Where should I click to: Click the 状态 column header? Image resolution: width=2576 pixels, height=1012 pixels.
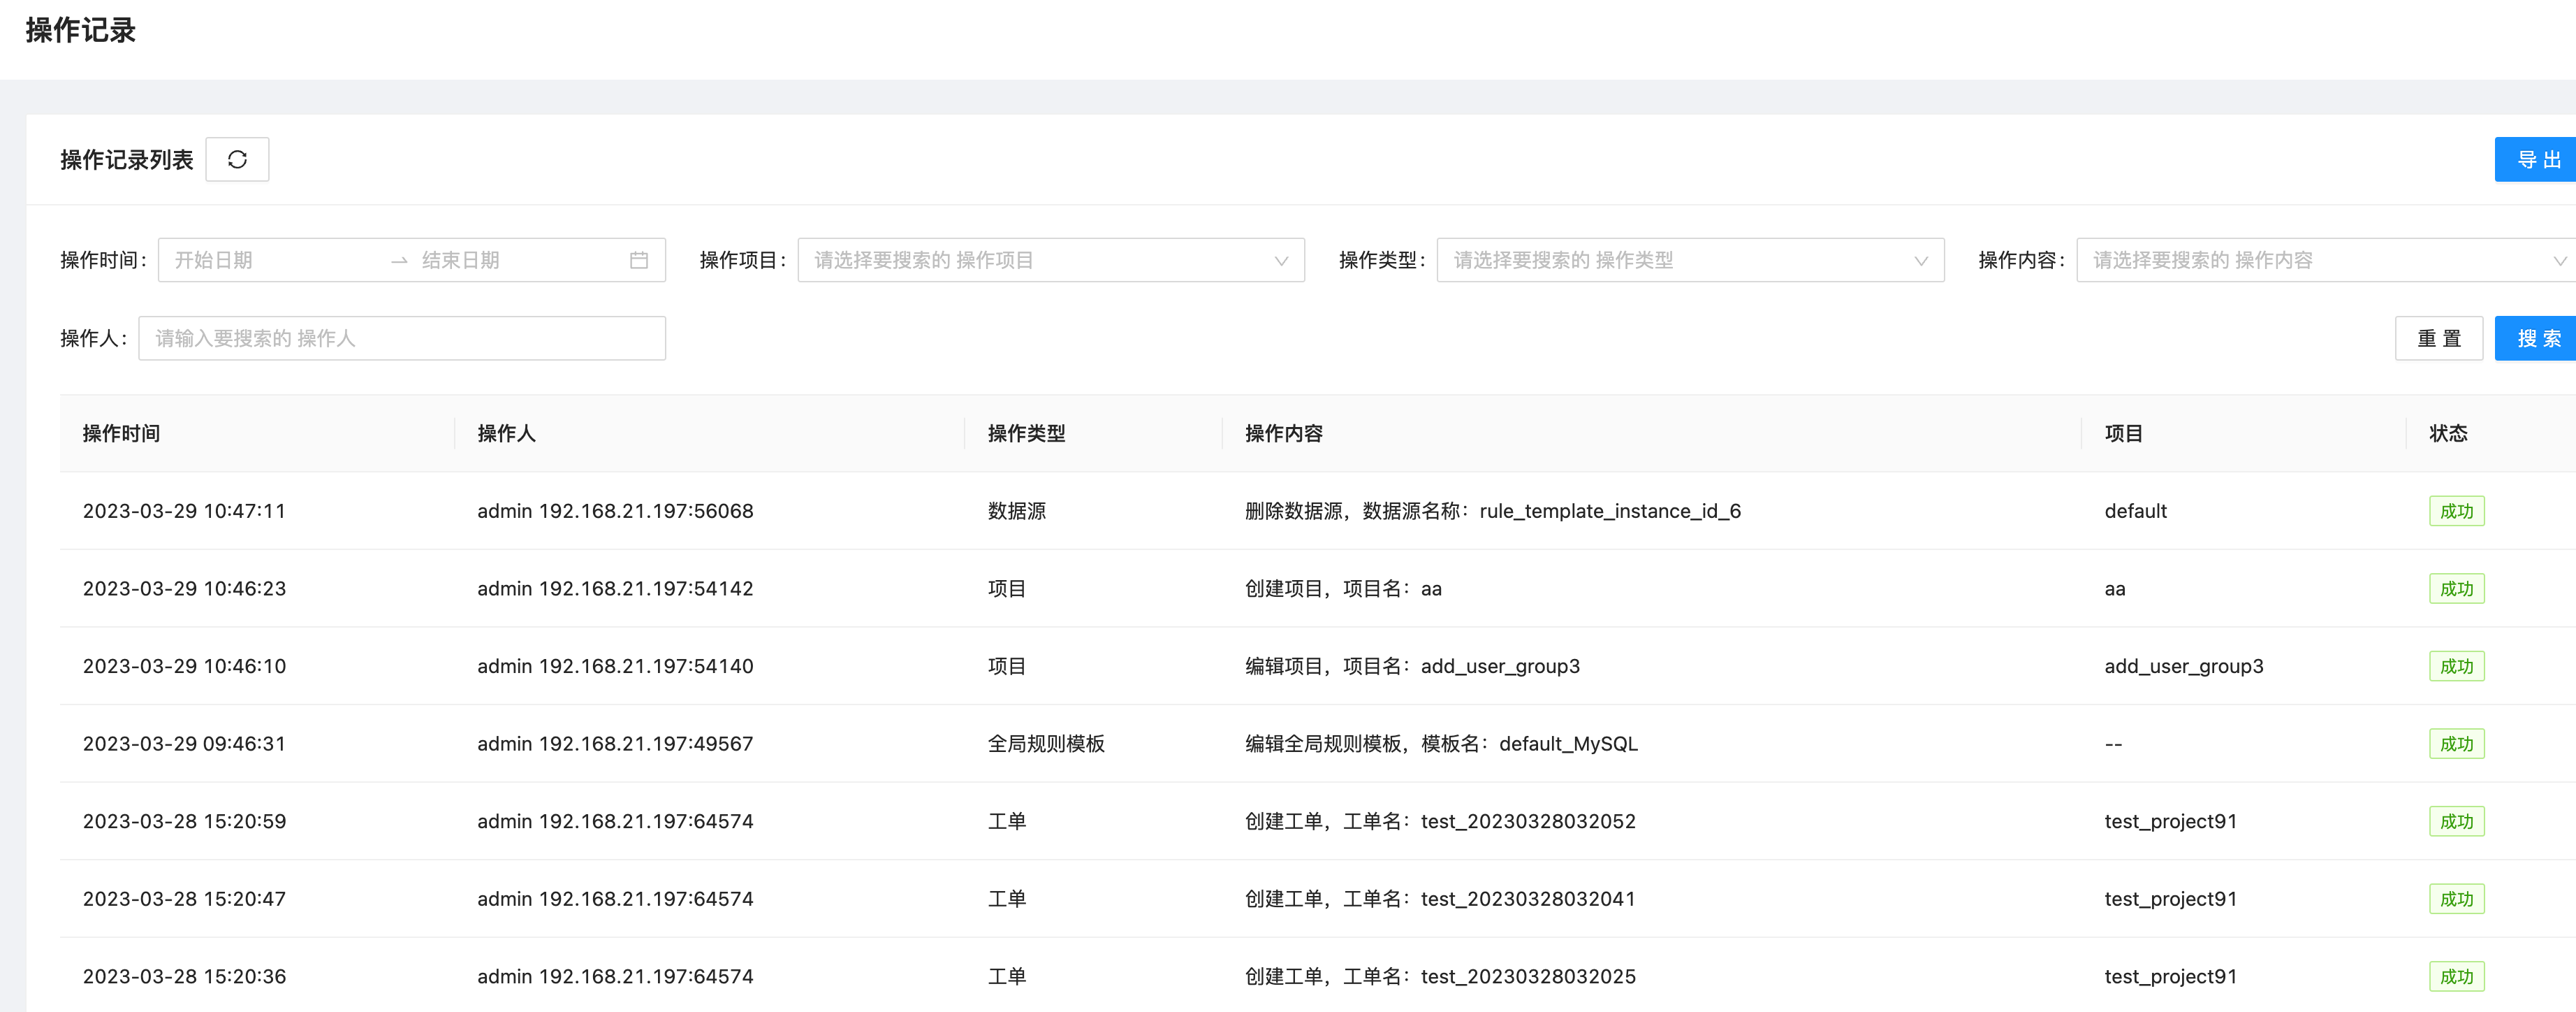[x=2447, y=433]
